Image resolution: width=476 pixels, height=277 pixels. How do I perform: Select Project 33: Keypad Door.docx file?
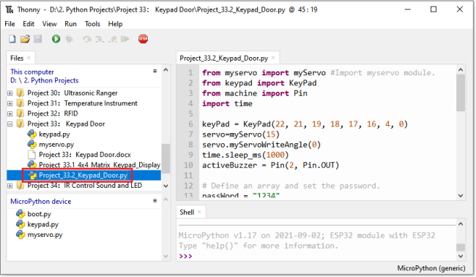click(85, 154)
